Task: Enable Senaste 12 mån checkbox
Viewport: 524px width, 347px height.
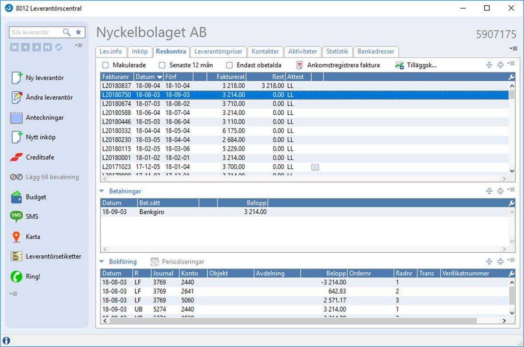Action: tap(162, 65)
